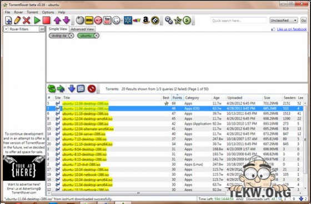Remove the dvdrip ita query tag

coord(72,36)
